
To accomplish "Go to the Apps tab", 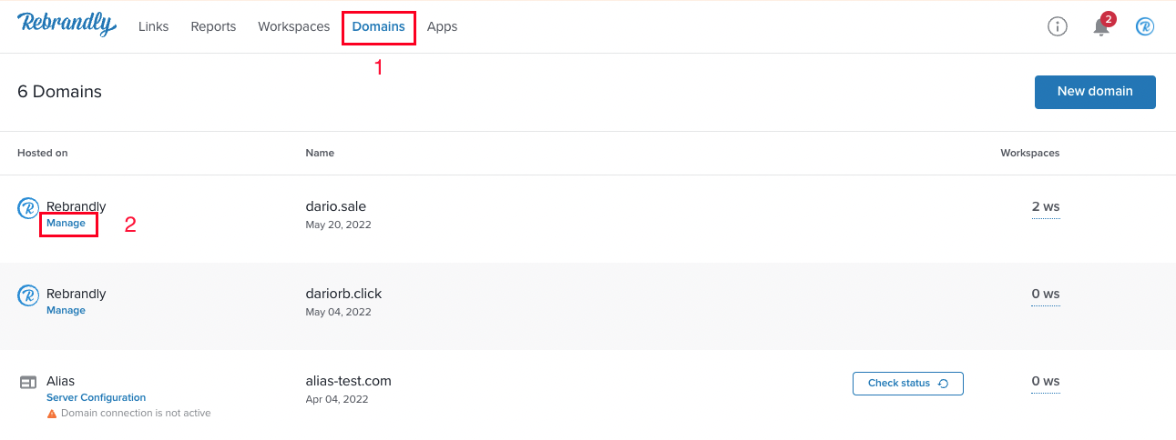I will click(442, 26).
